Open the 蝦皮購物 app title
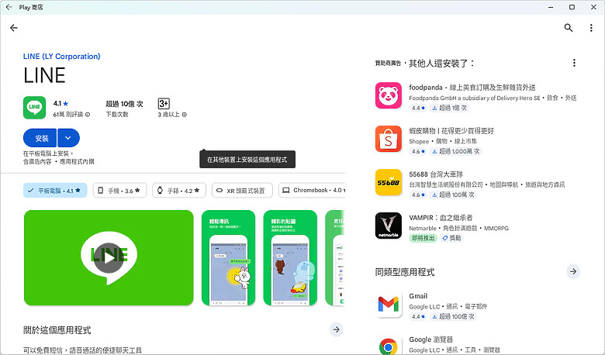The height and width of the screenshot is (355, 605). (451, 131)
